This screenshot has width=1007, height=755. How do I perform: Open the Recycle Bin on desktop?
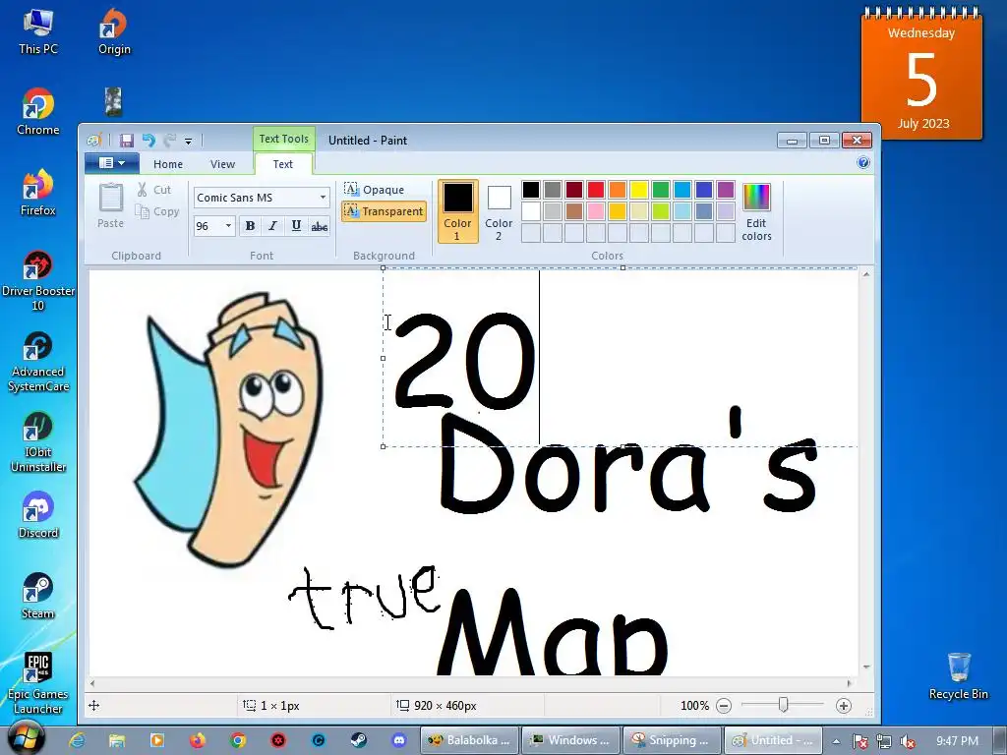tap(959, 676)
